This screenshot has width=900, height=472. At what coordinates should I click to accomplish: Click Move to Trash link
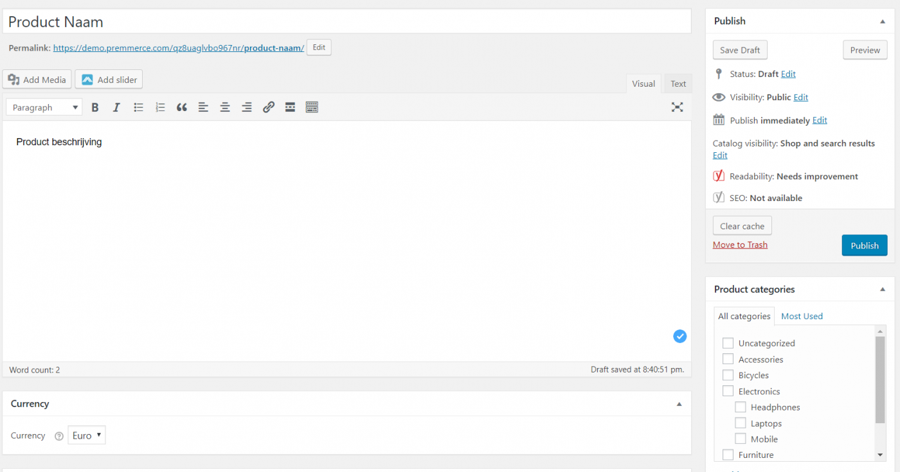coord(740,245)
